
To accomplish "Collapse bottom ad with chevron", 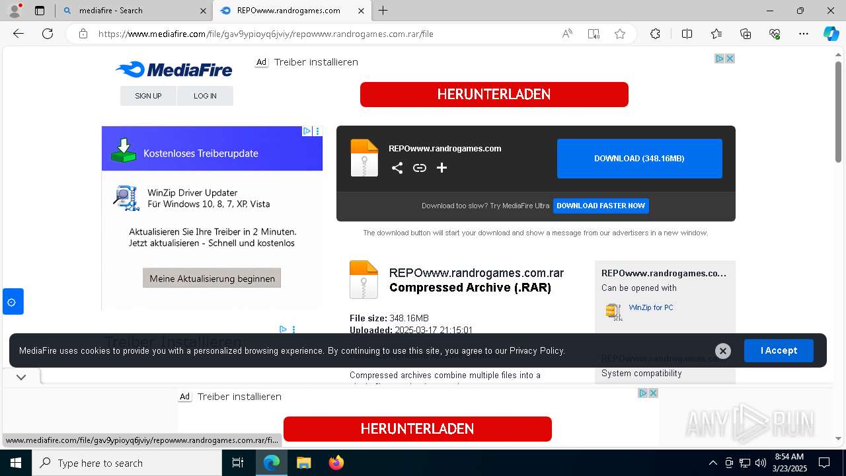I will tap(21, 377).
